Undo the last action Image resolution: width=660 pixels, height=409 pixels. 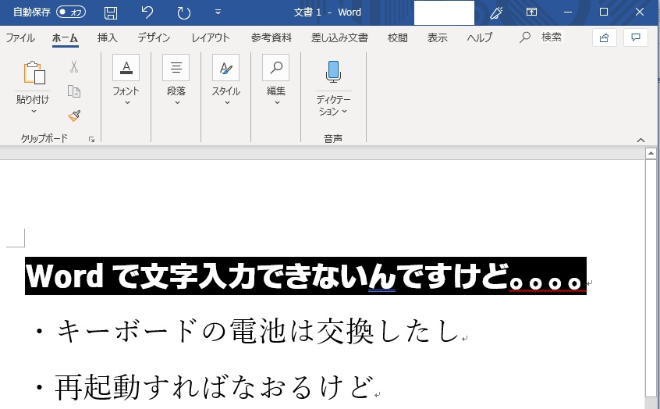(147, 12)
